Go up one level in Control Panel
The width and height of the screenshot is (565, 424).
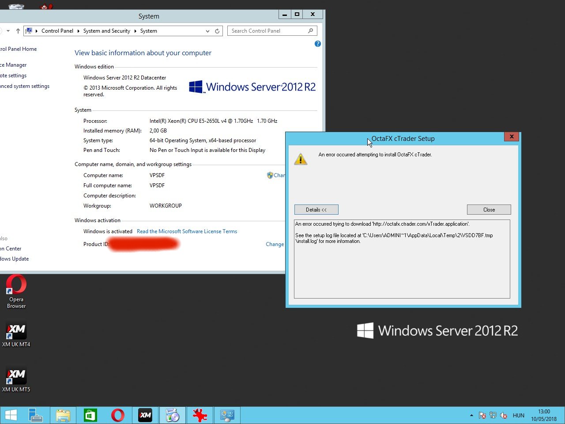18,31
